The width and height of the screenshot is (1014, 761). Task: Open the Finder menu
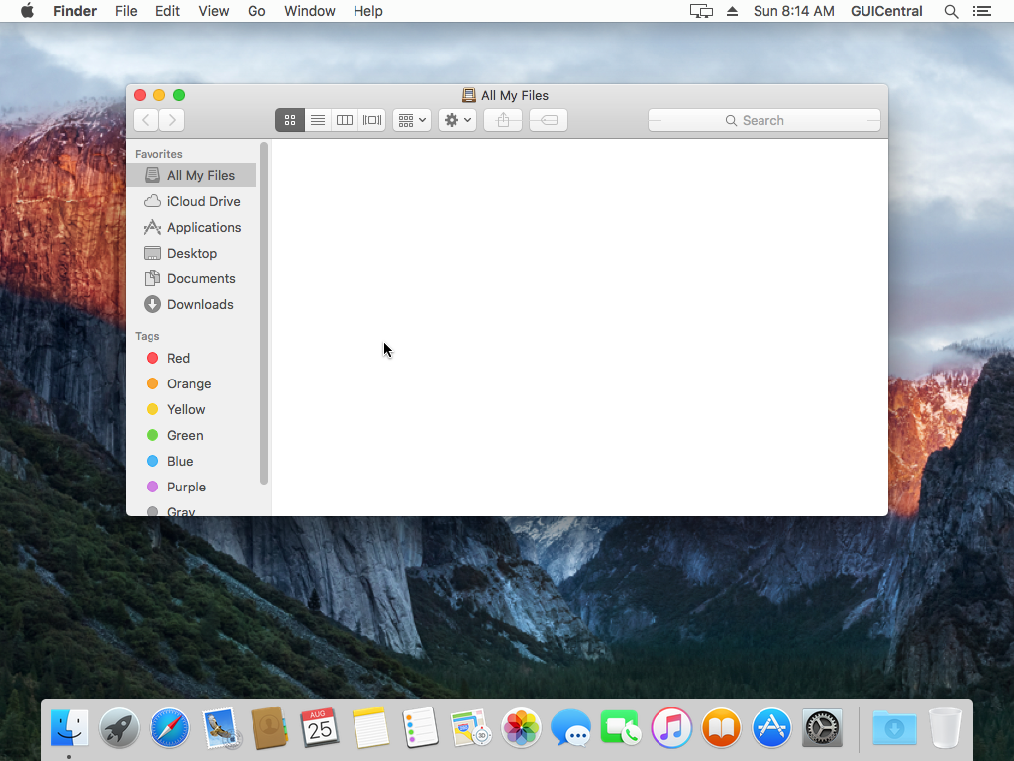[x=75, y=11]
